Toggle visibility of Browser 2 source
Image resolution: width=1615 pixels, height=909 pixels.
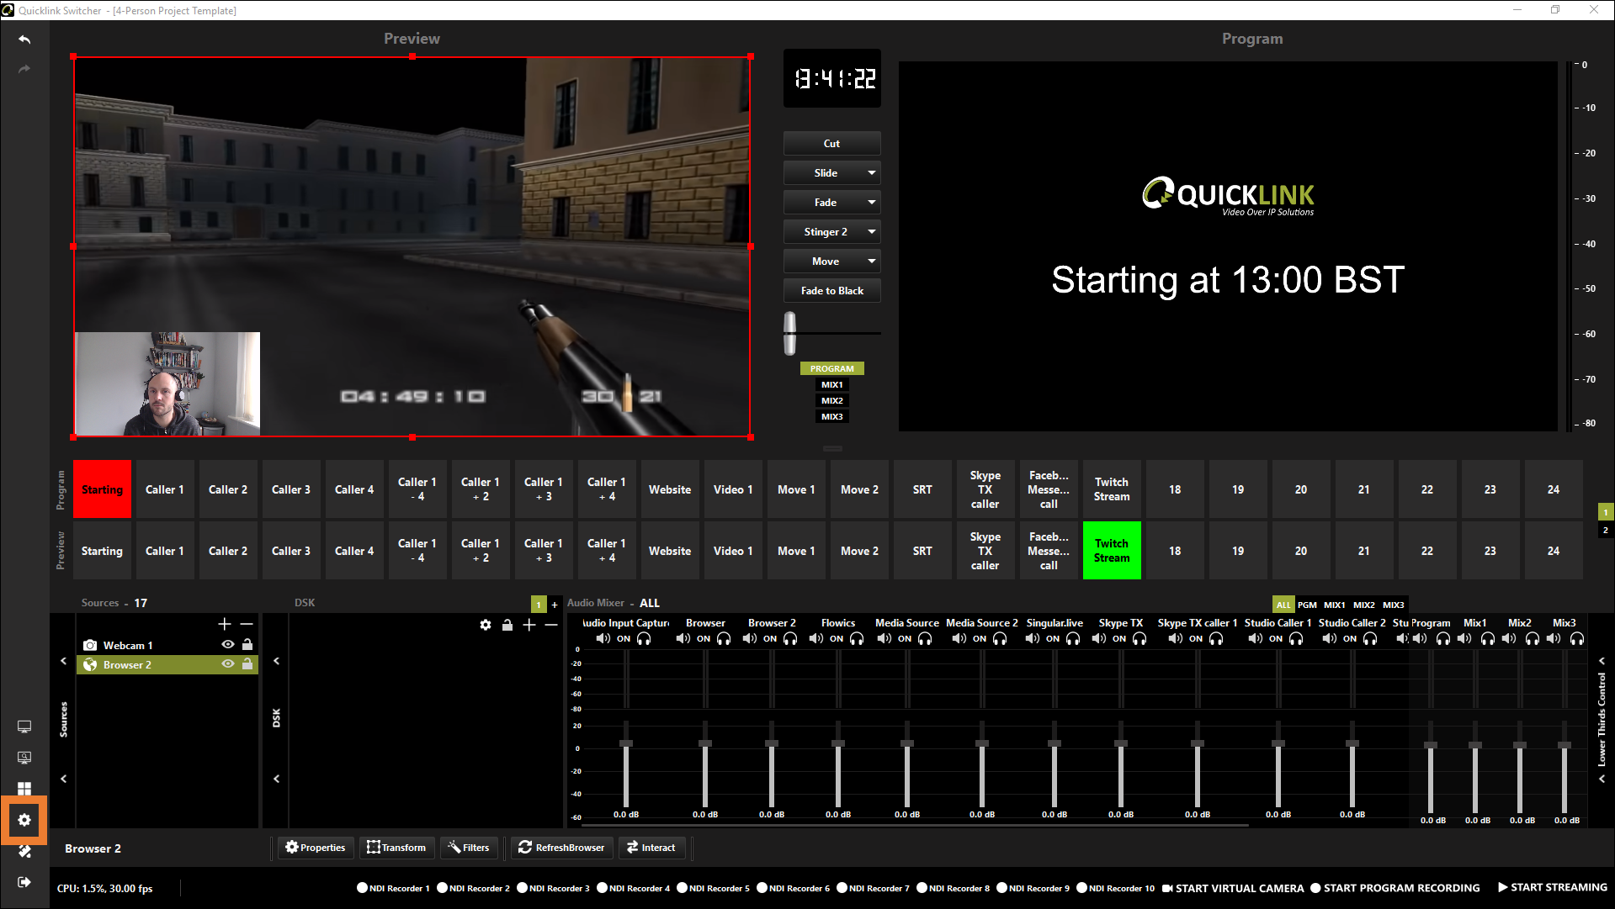(x=228, y=664)
